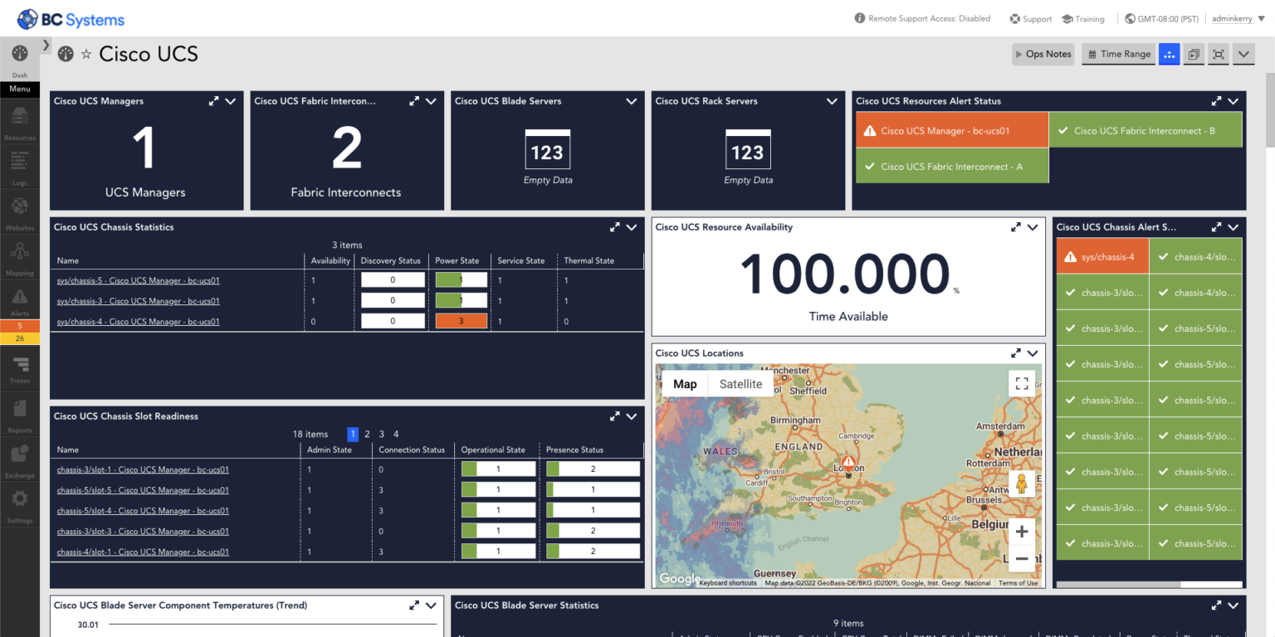Open the Time Range picker
Screen dimensions: 1275x637
1118,53
